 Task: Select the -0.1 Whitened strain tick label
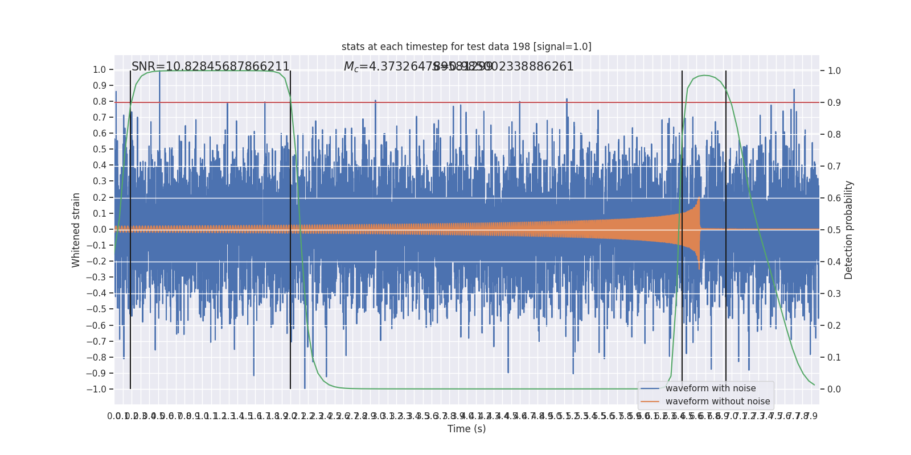pyautogui.click(x=96, y=246)
